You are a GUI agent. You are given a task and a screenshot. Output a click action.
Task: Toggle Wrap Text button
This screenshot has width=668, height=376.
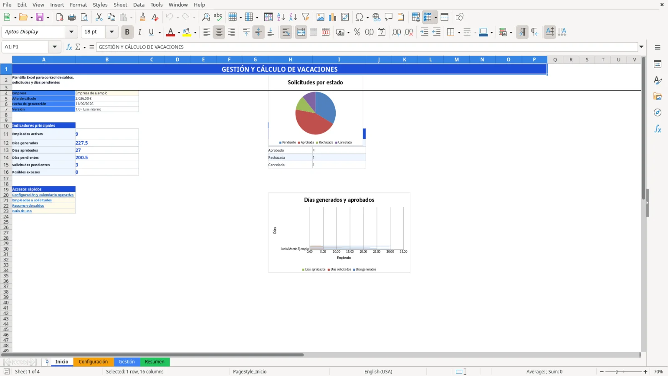pyautogui.click(x=286, y=32)
